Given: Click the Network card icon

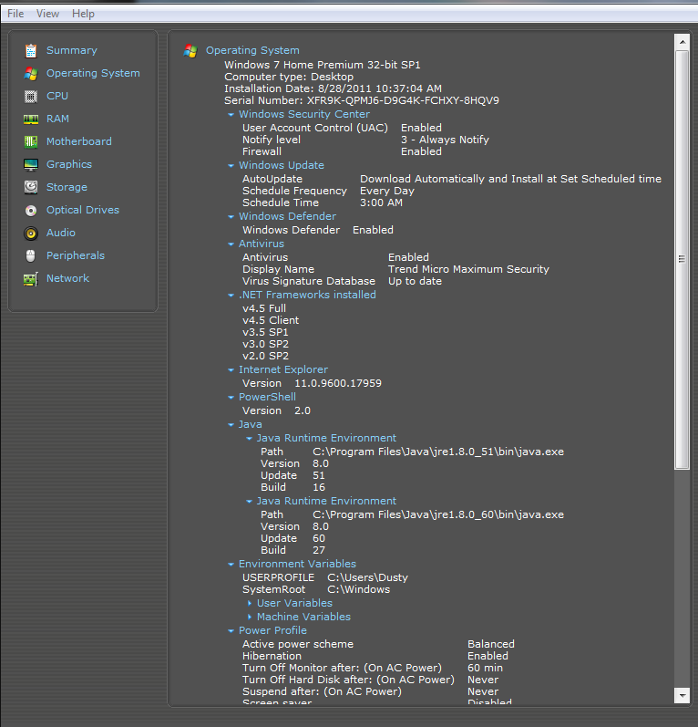Looking at the screenshot, I should pyautogui.click(x=31, y=279).
